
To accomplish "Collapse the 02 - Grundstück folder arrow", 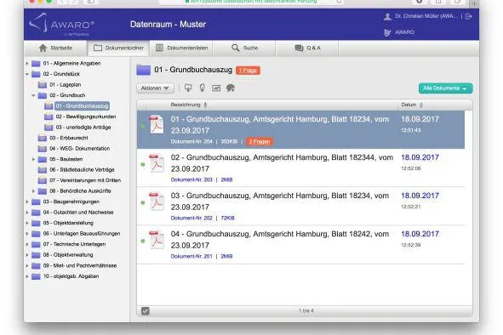I will coord(27,74).
